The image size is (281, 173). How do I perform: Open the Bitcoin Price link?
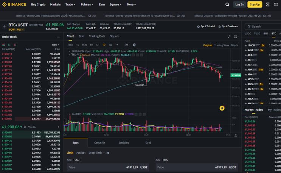[x=36, y=25]
